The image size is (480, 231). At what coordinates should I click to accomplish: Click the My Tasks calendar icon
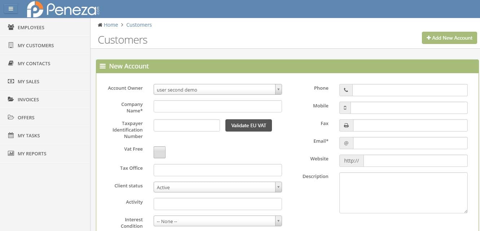pyautogui.click(x=11, y=135)
